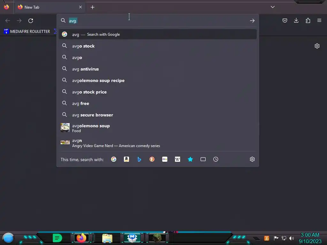Search this time with Amazon
This screenshot has height=245, width=327.
pyautogui.click(x=126, y=160)
